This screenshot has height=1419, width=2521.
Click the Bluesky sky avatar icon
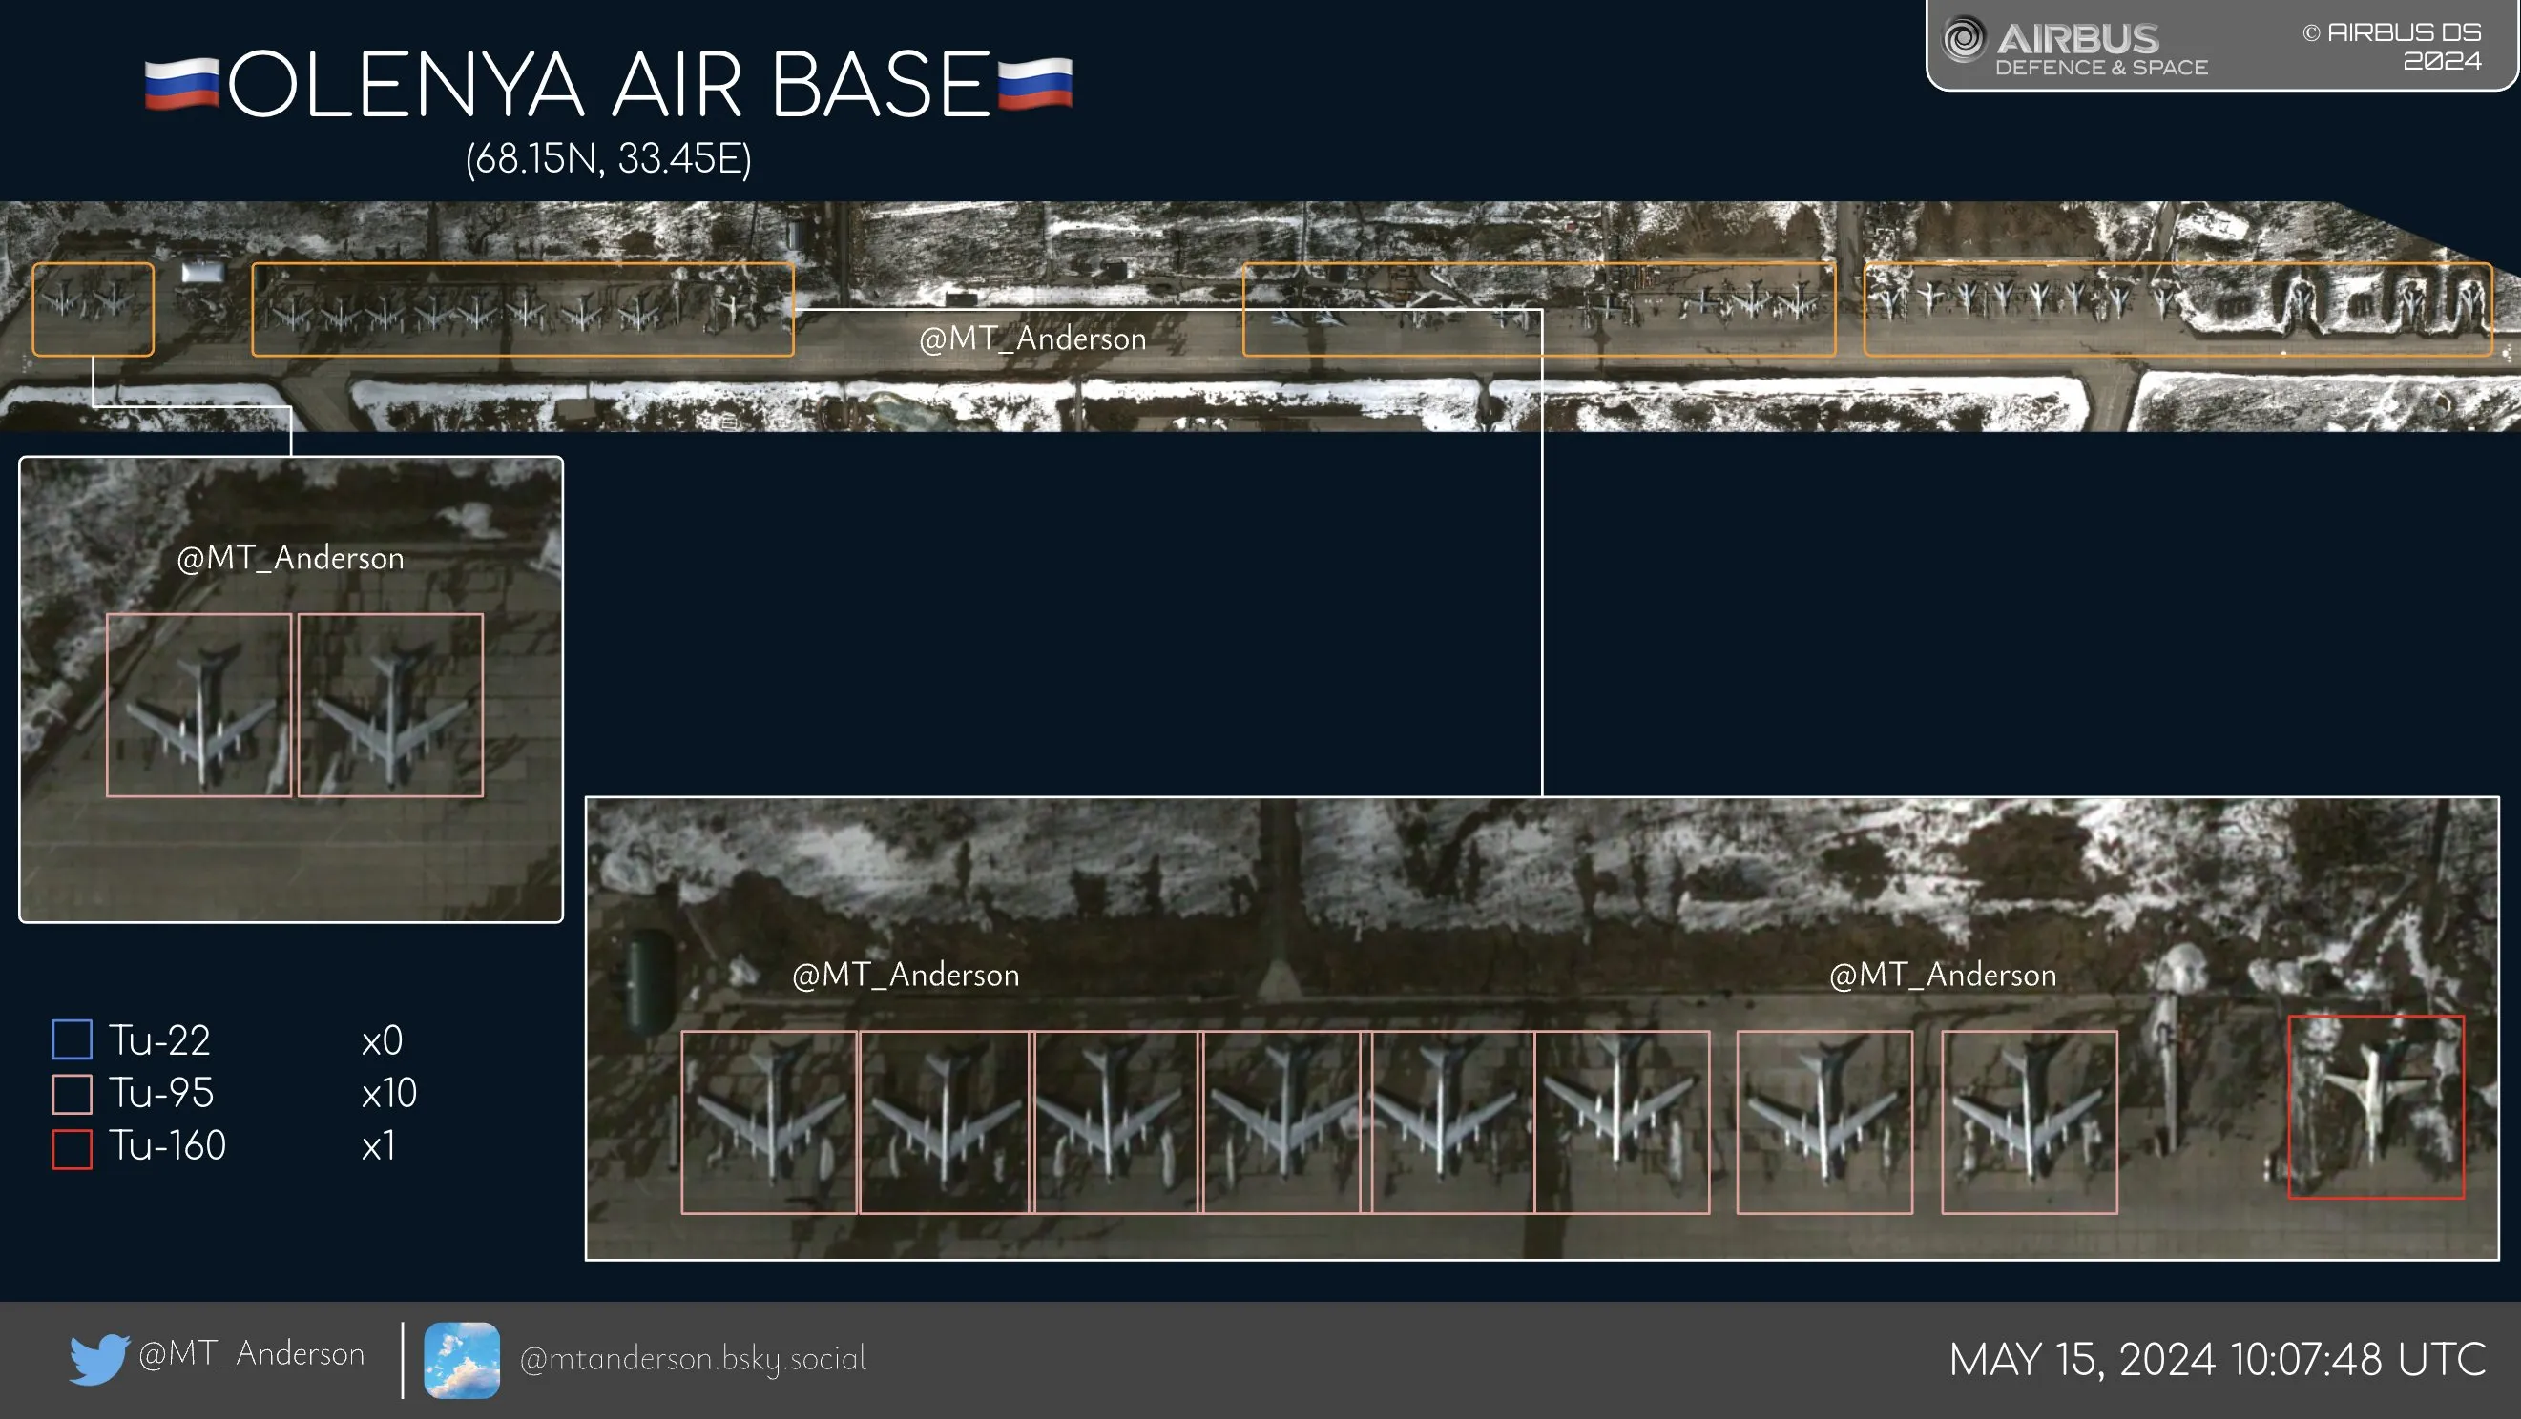pyautogui.click(x=462, y=1359)
